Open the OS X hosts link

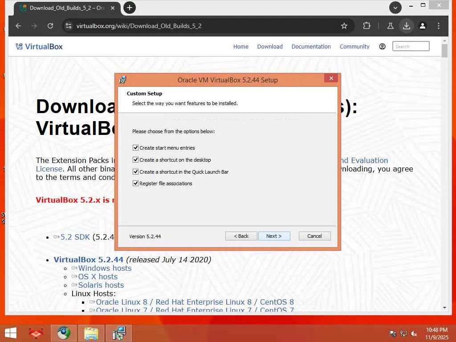(98, 277)
